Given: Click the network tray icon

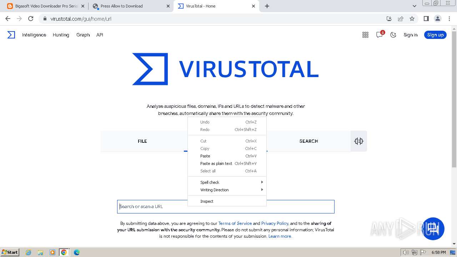Looking at the screenshot, I should pyautogui.click(x=415, y=252).
